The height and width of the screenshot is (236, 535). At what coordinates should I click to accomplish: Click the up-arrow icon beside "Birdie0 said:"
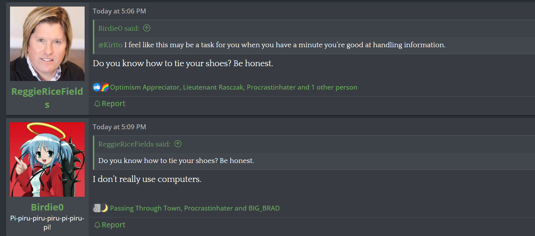point(147,28)
